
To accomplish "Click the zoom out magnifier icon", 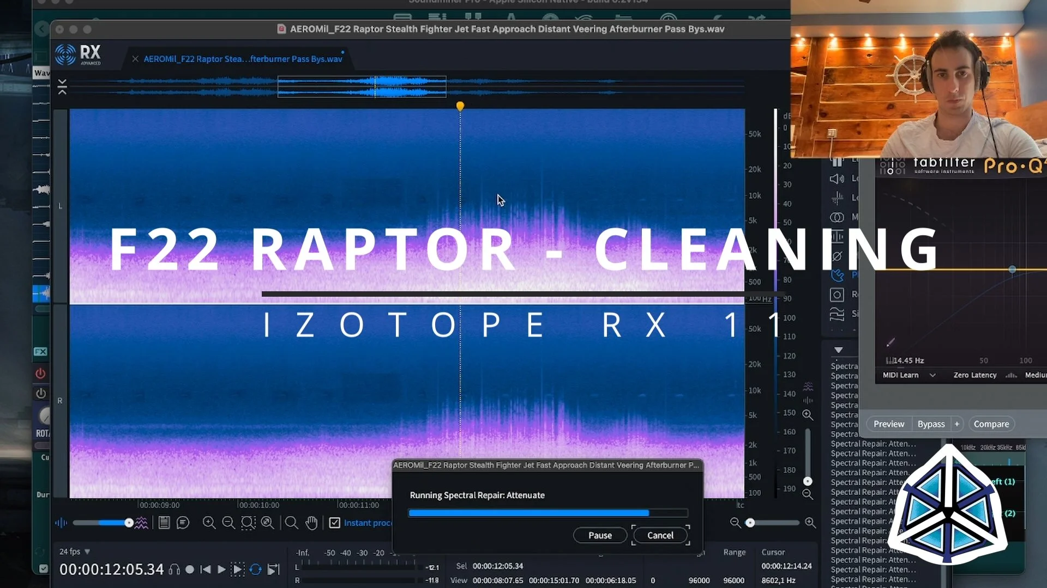I will pos(228,523).
